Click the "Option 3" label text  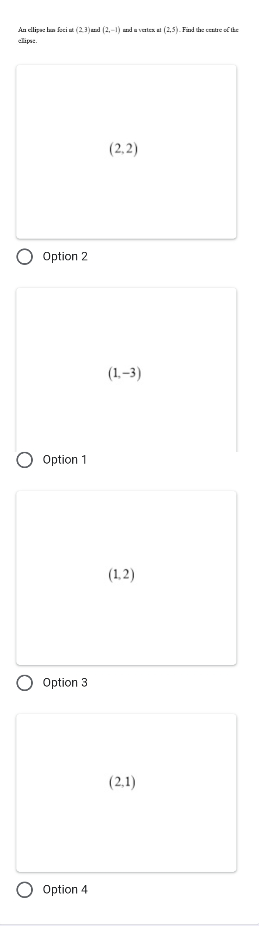coord(65,683)
